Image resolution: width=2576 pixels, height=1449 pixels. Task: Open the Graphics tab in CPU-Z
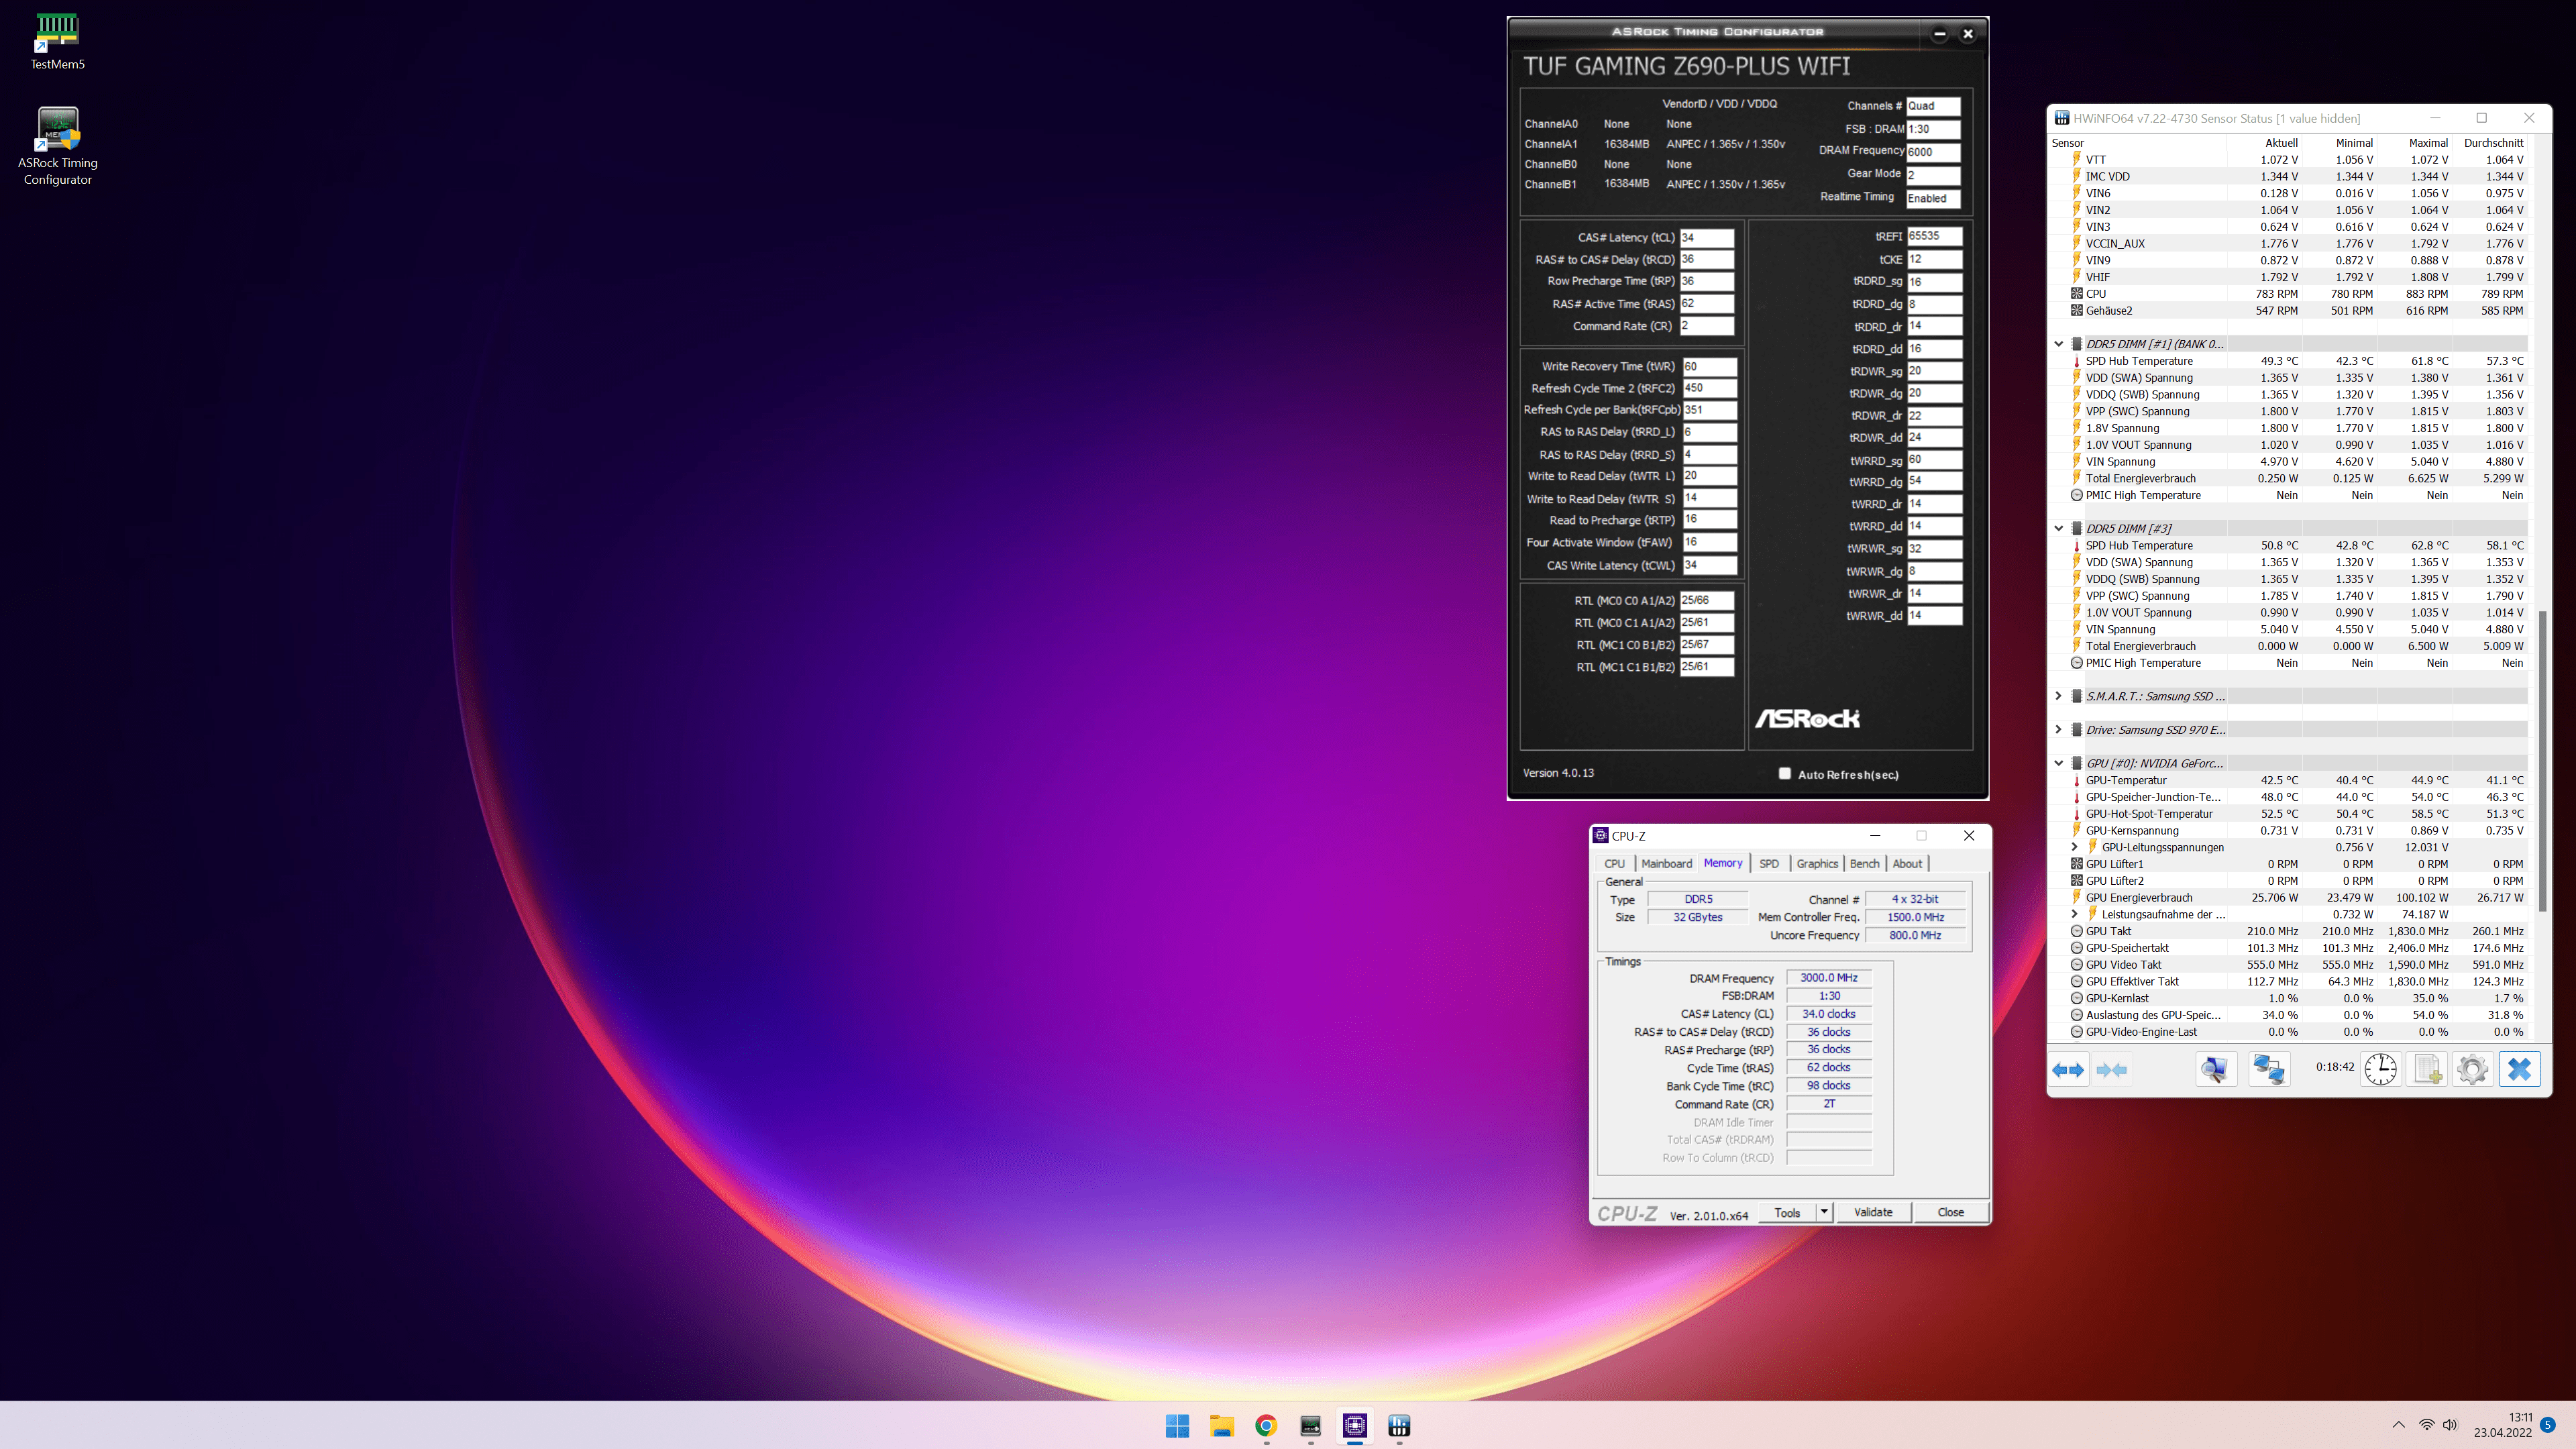click(x=1817, y=864)
